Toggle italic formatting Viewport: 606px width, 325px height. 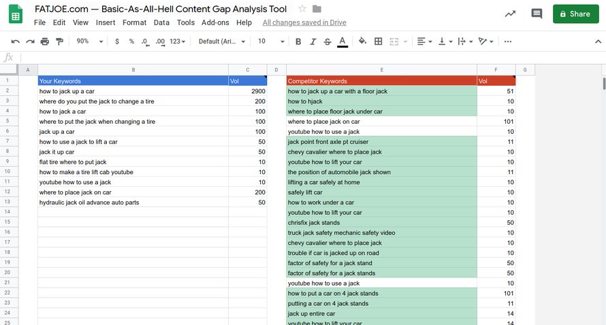[313, 41]
